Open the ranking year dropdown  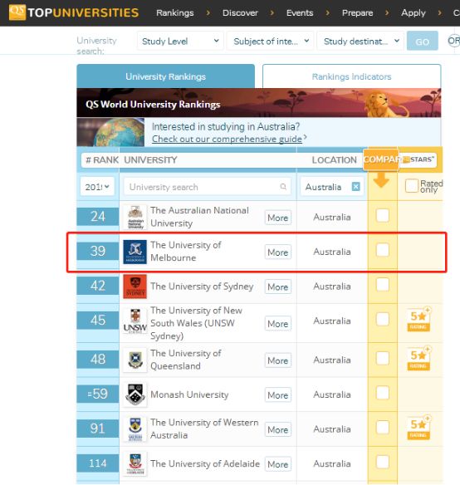point(97,187)
